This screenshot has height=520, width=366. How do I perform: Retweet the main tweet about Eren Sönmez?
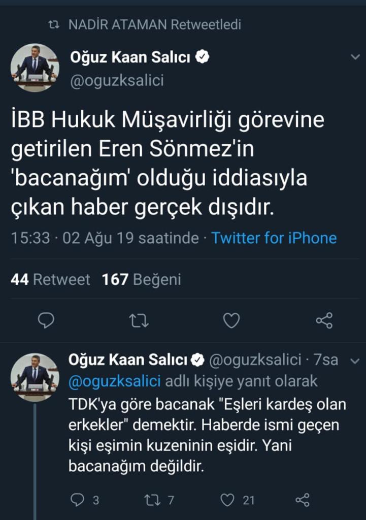click(139, 320)
